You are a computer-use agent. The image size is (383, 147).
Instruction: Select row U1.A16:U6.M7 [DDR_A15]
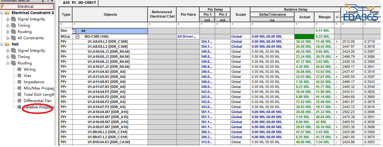108,122
